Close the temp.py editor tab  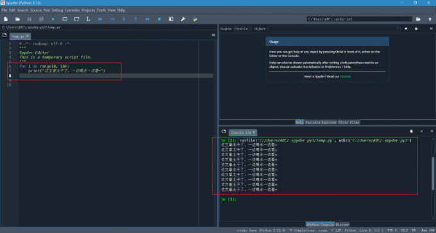click(x=27, y=36)
